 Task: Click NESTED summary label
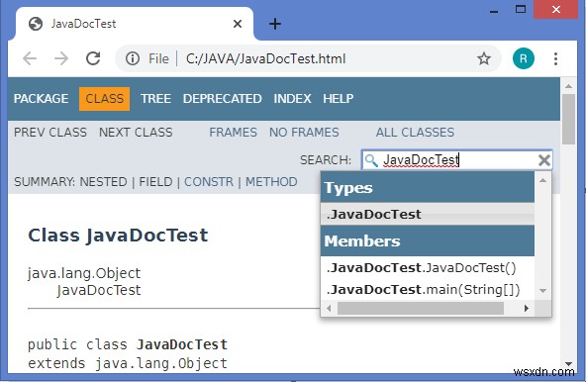click(x=104, y=182)
